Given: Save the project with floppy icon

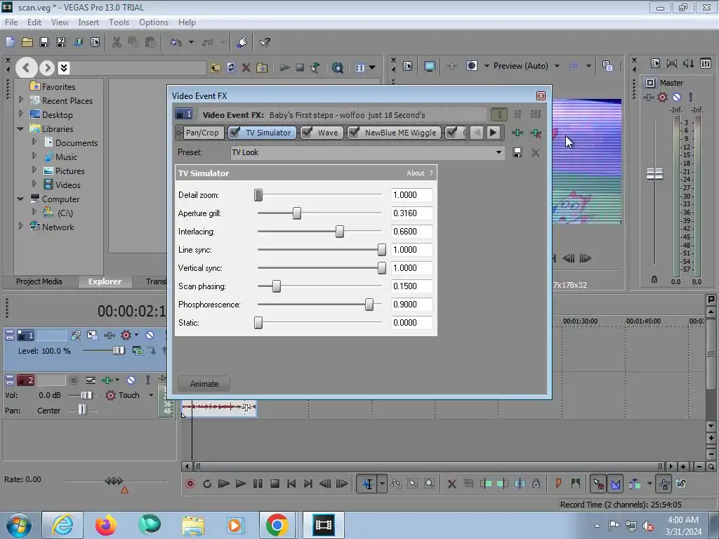Looking at the screenshot, I should [x=44, y=42].
